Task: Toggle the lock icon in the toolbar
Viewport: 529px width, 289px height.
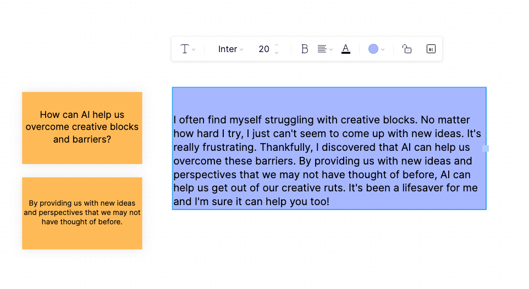Action: click(x=407, y=49)
